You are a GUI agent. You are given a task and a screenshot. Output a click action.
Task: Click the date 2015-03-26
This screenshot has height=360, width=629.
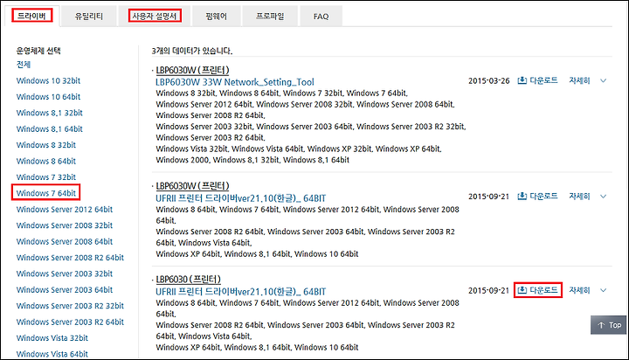[488, 80]
